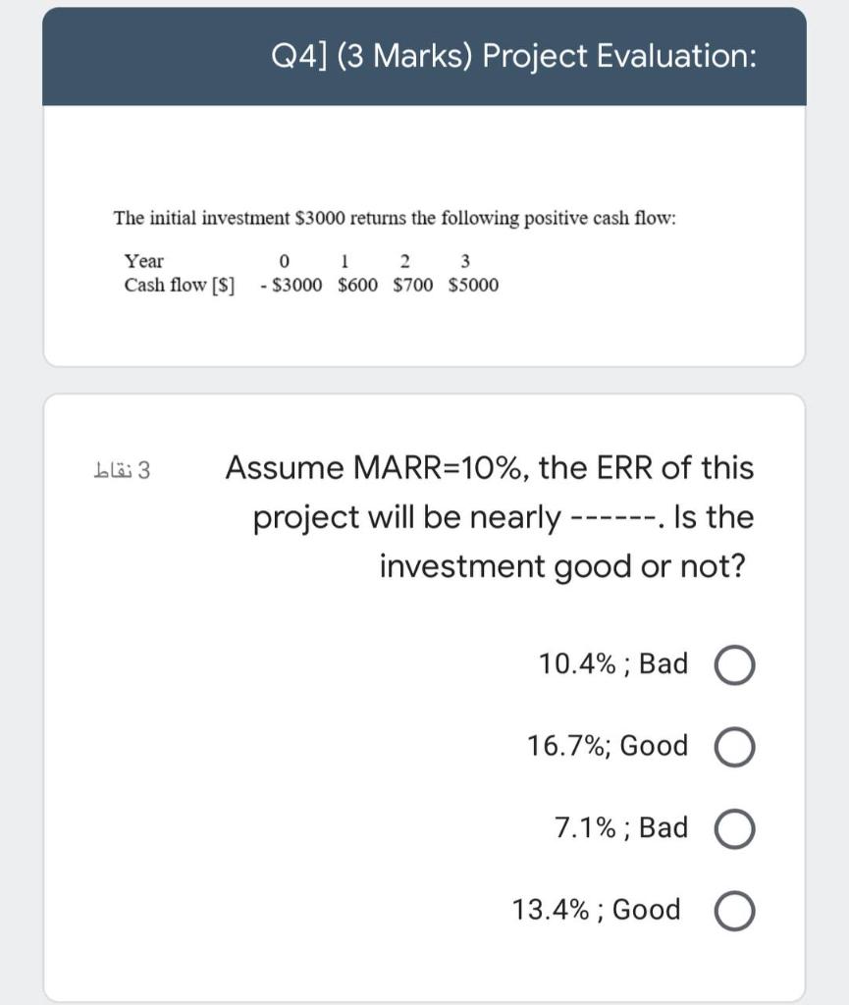
Task: Click the '- $3000' cash flow value
Action: tap(293, 285)
